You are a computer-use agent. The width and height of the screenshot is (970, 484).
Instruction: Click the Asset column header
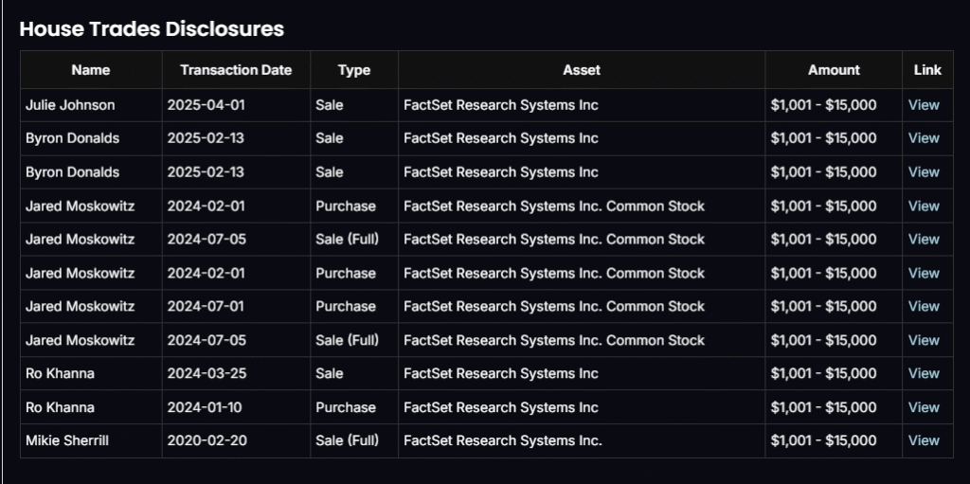581,70
